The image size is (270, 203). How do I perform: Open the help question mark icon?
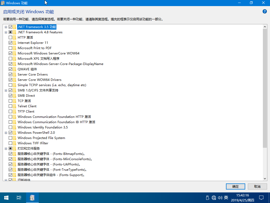coord(264,12)
